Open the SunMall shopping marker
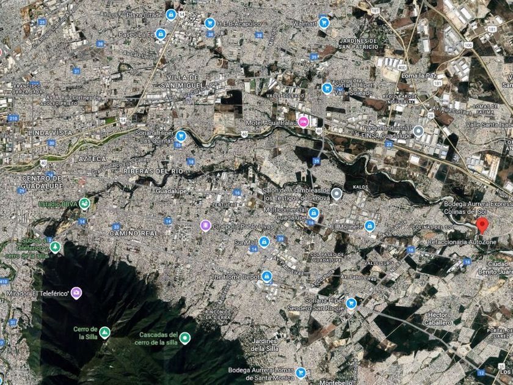513x385 pixels. click(x=264, y=241)
